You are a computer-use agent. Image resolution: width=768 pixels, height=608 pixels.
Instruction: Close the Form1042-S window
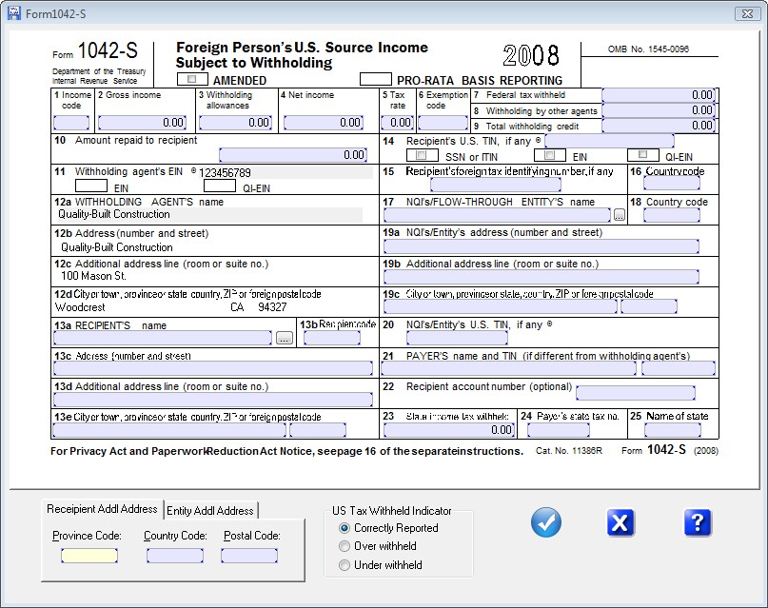[x=747, y=13]
